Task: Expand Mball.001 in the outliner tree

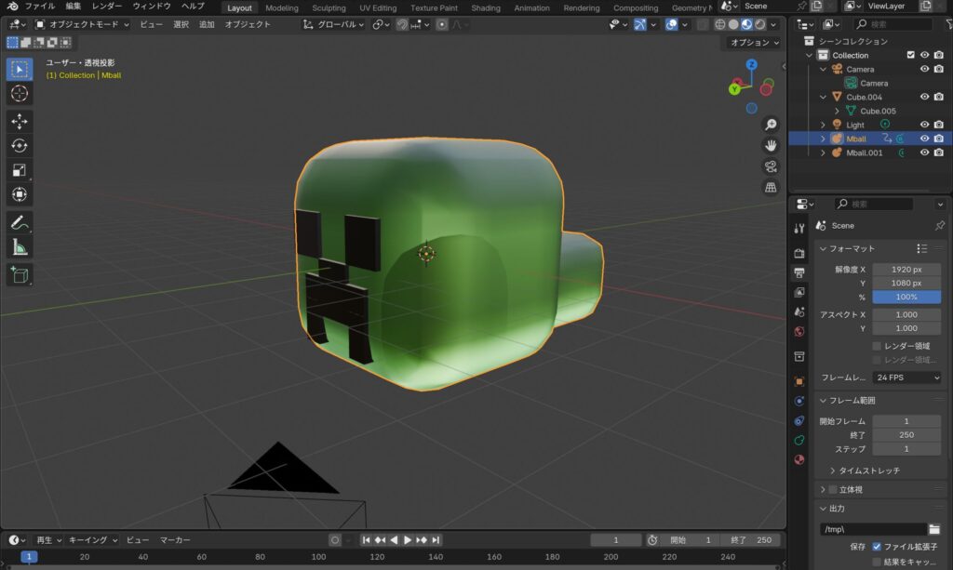Action: 824,153
